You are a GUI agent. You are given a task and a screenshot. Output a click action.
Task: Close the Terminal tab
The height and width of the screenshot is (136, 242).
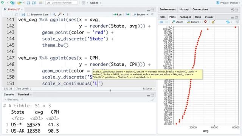31,94
